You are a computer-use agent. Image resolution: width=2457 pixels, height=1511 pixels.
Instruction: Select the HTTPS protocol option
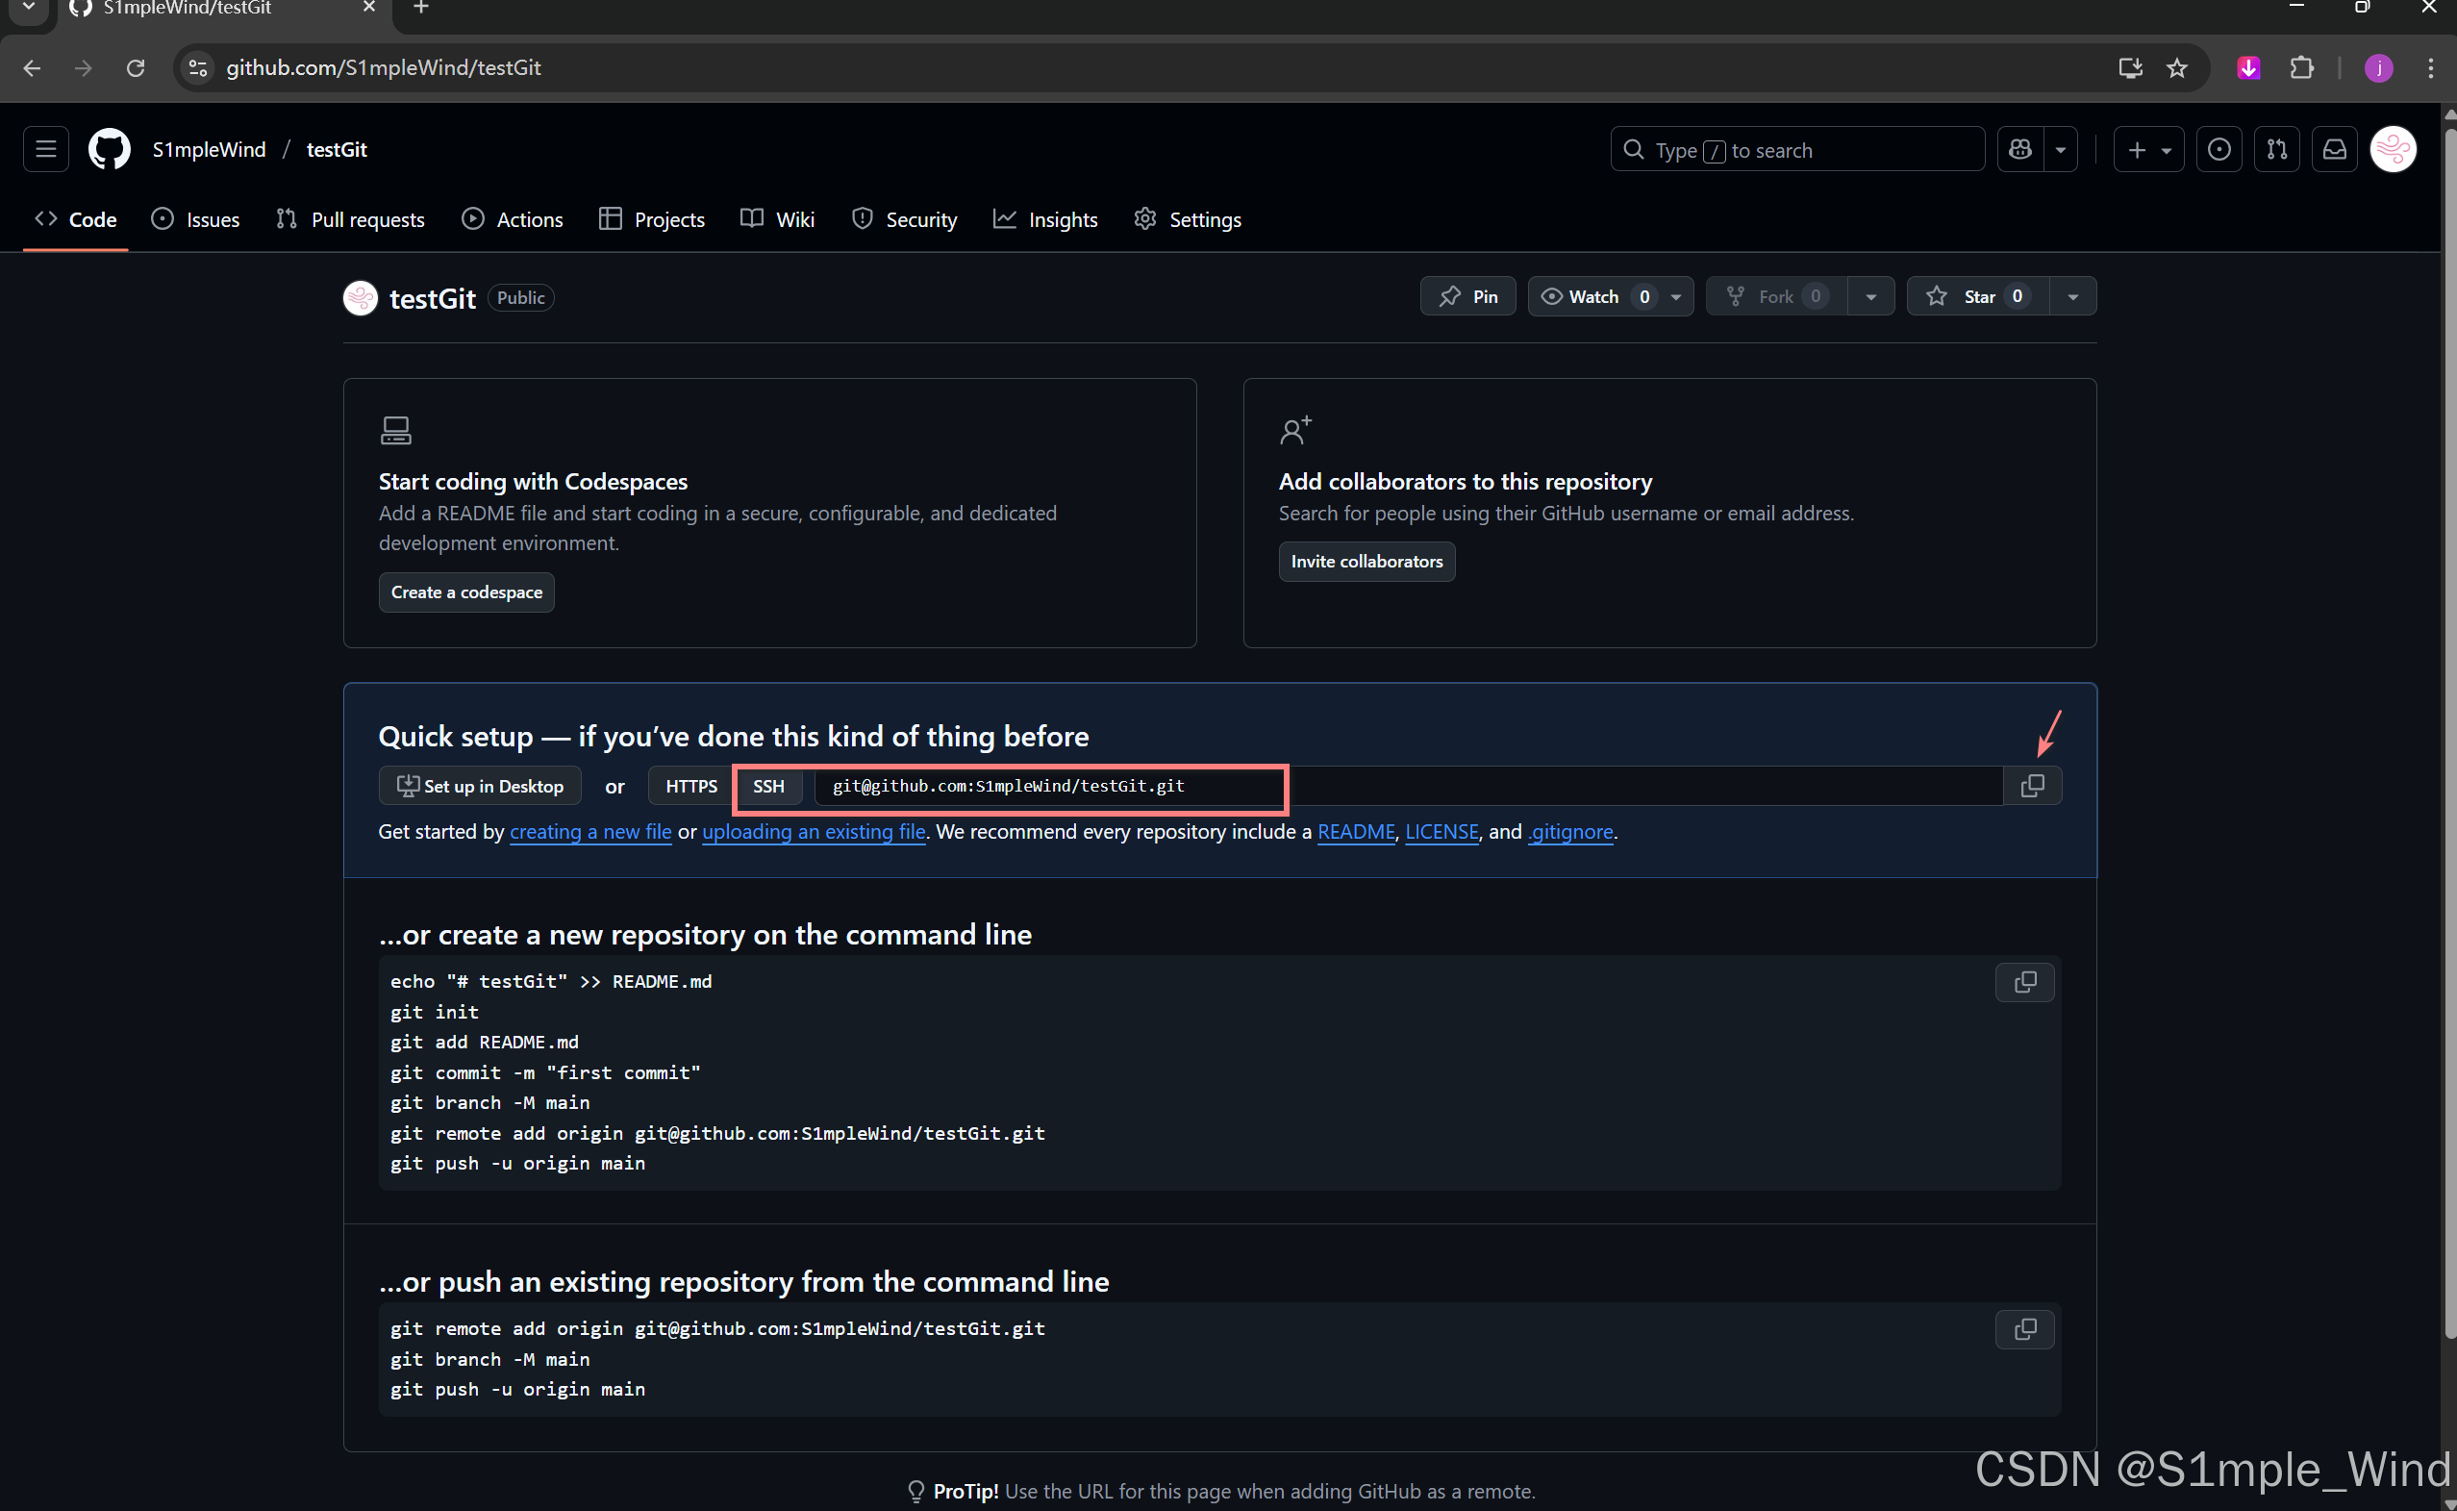point(691,786)
